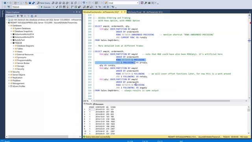The image size is (252, 142).
Task: Click the Open File folder icon
Action: (x=26, y=3)
